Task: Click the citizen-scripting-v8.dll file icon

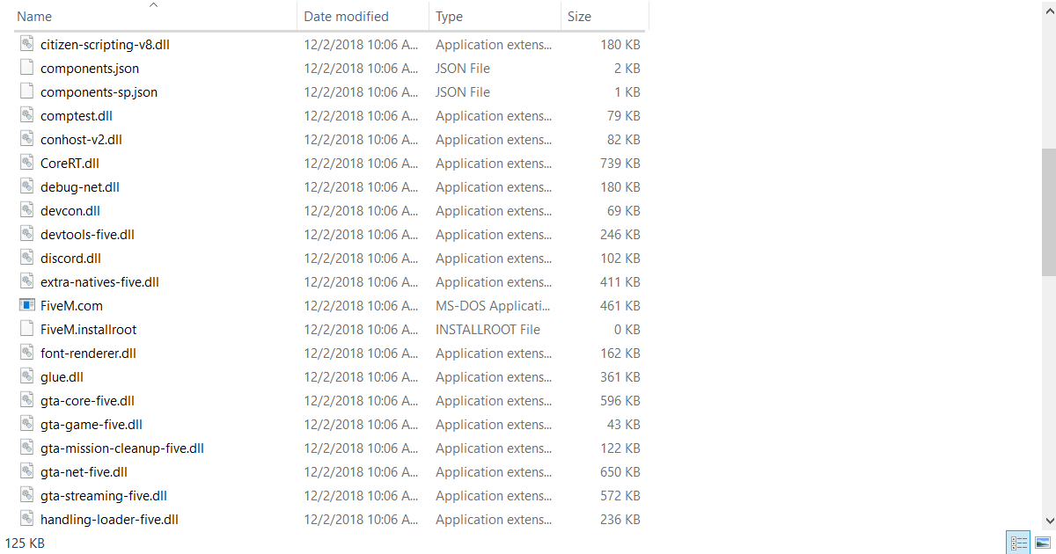Action: (26, 45)
